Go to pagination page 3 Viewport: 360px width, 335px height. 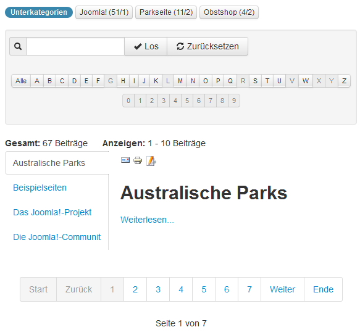pos(158,289)
